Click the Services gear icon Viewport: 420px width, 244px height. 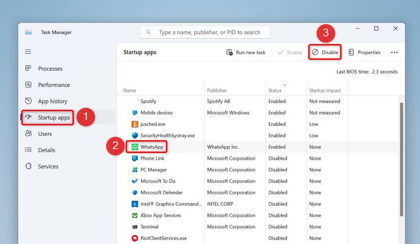coord(28,166)
